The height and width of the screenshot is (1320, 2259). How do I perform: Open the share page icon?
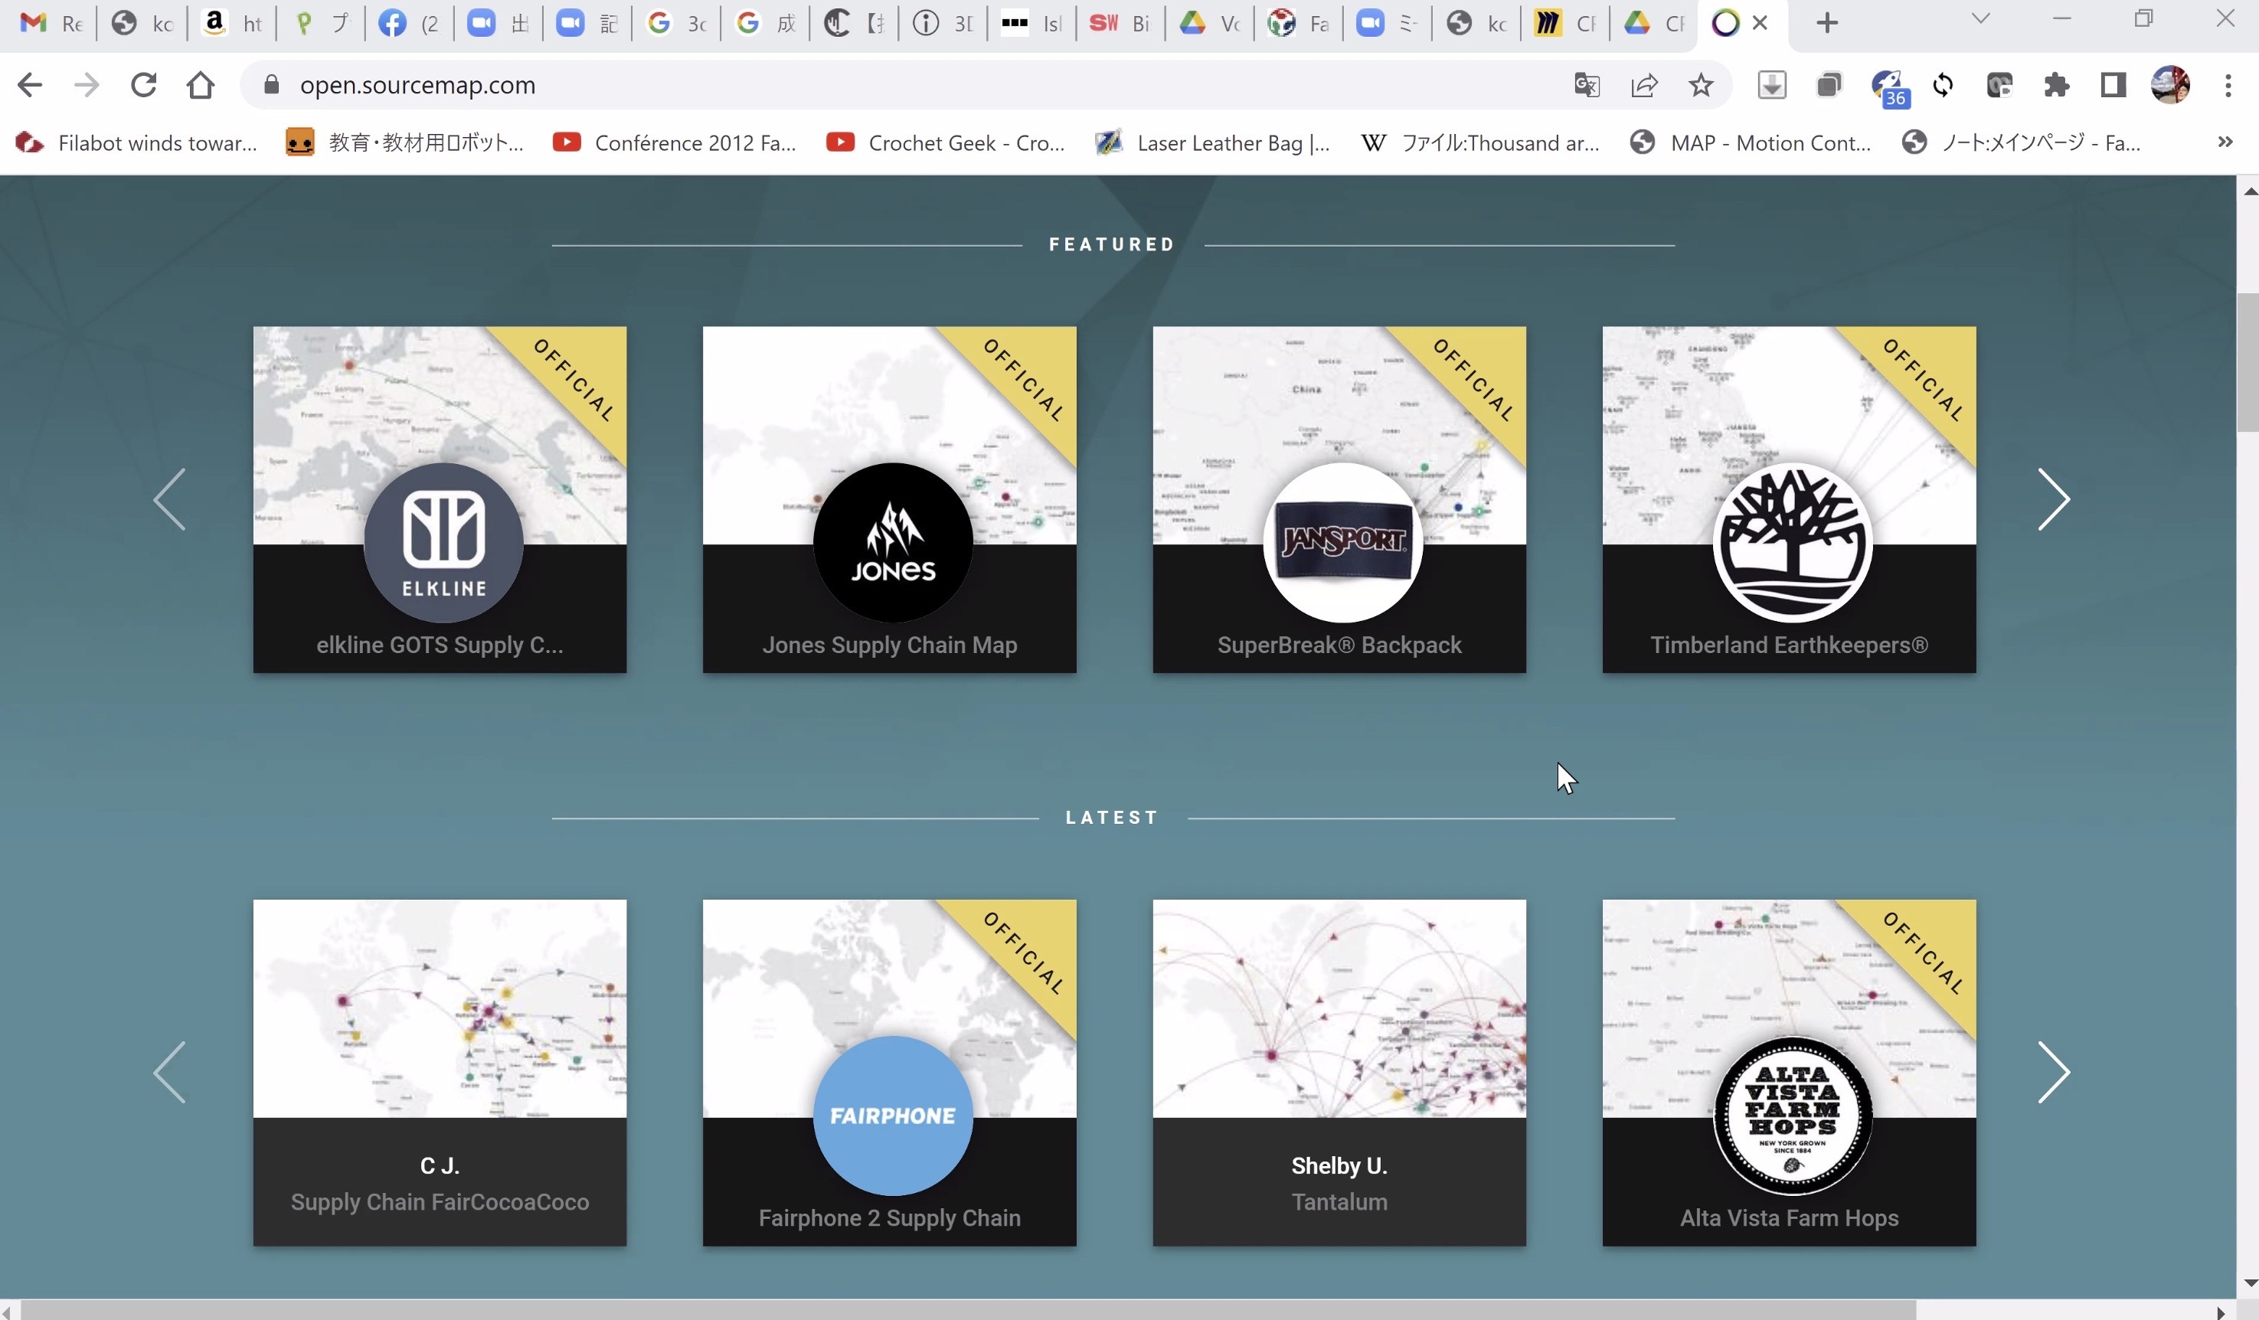pos(1643,85)
